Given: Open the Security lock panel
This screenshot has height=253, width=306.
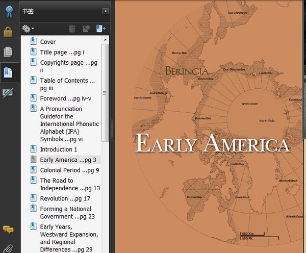Looking at the screenshot, I should point(8,32).
